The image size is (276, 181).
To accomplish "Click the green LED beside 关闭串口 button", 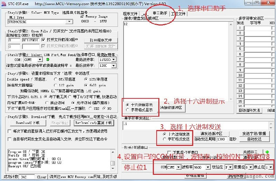I will (x=267, y=152).
